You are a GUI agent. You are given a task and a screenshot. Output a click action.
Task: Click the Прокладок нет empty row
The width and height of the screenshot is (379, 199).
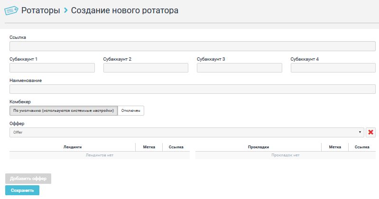pyautogui.click(x=286, y=155)
